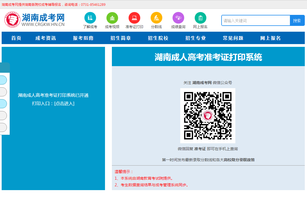Select 招生简章 in the navigation bar
Viewport: 307px width, 197px height.
121,38
